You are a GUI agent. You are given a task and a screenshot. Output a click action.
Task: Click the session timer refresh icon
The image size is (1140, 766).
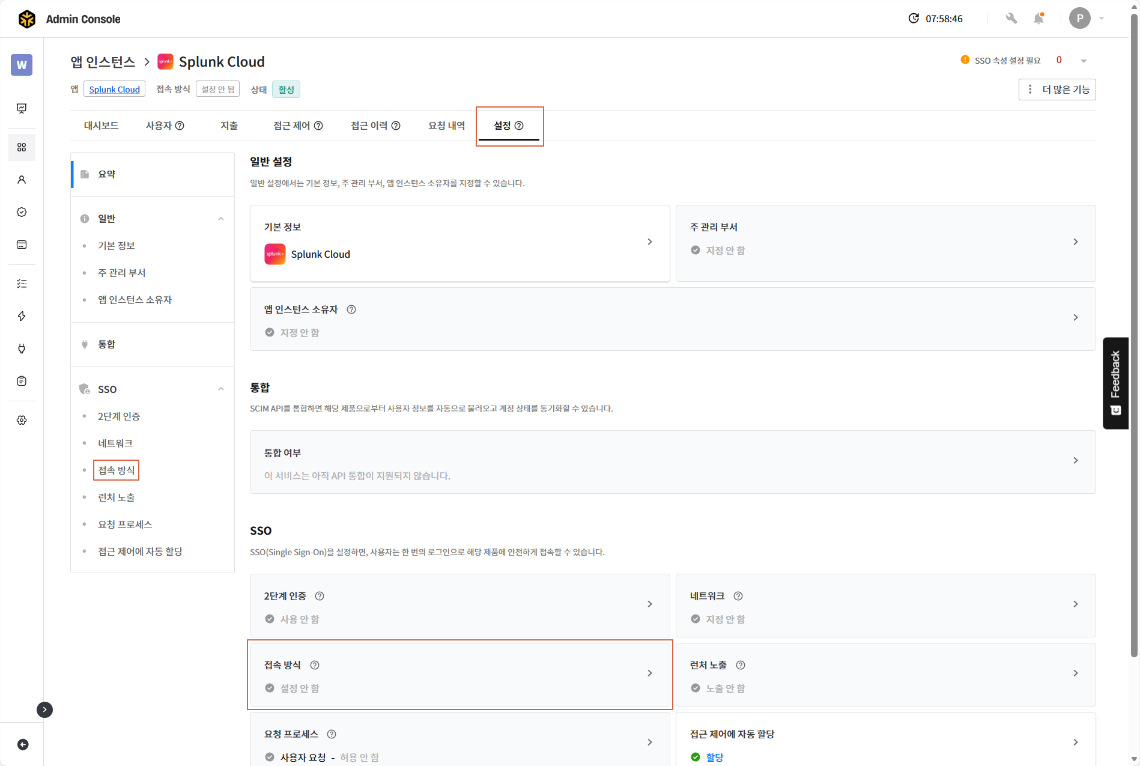point(914,19)
